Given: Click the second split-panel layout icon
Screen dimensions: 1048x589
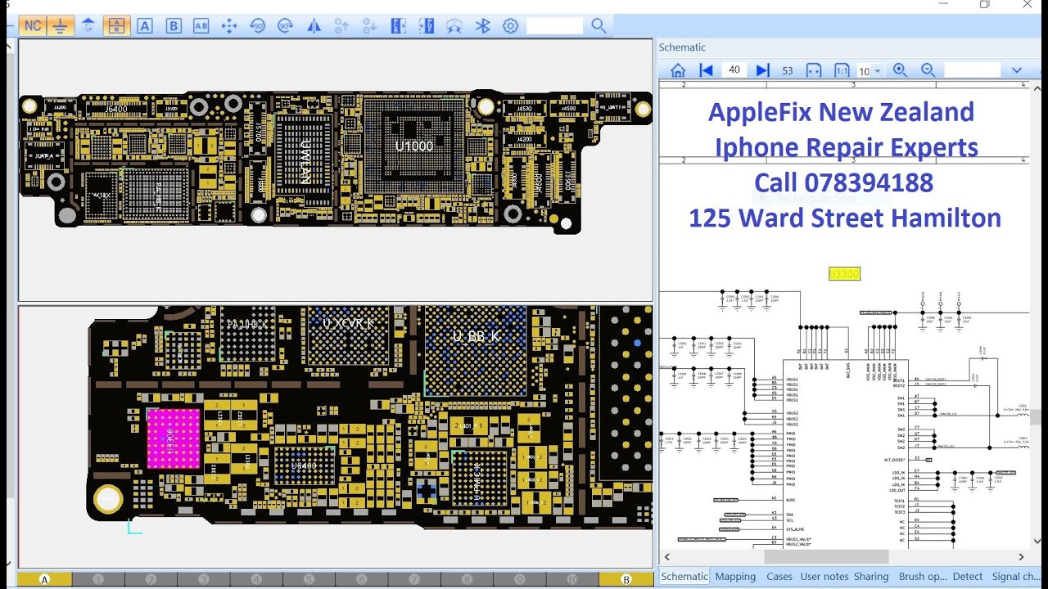Looking at the screenshot, I should tap(426, 25).
